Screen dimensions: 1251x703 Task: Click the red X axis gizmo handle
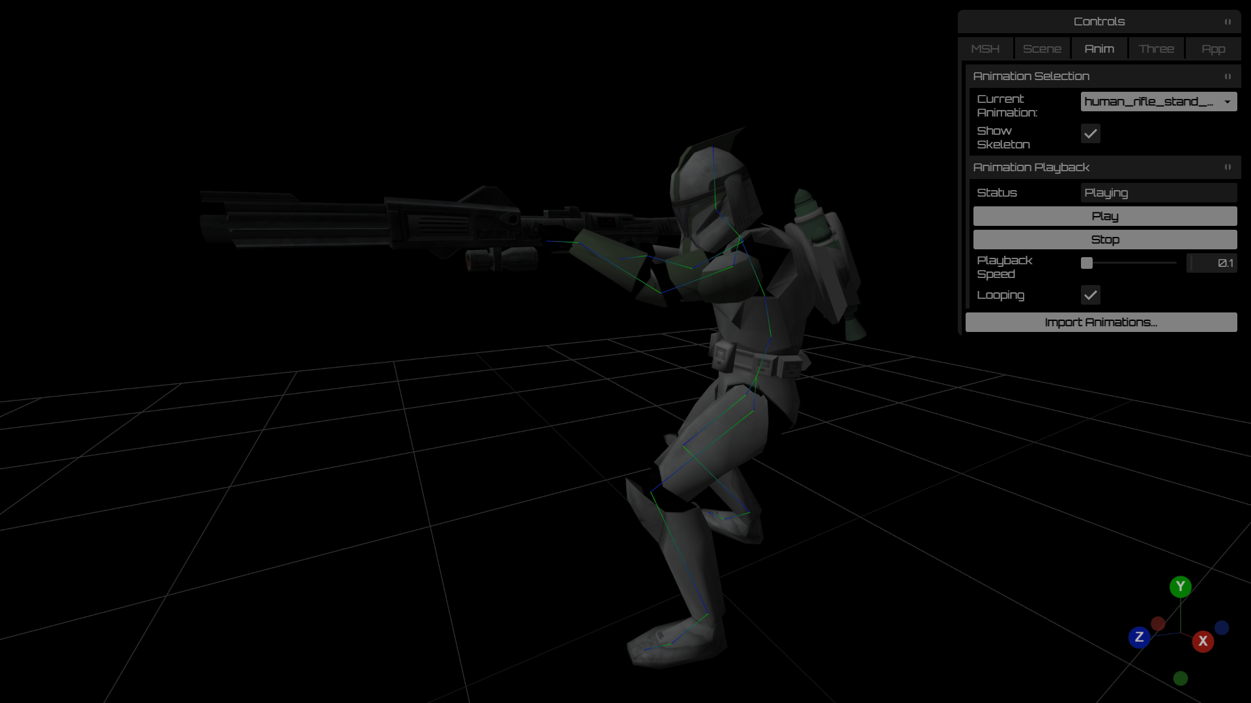1203,641
